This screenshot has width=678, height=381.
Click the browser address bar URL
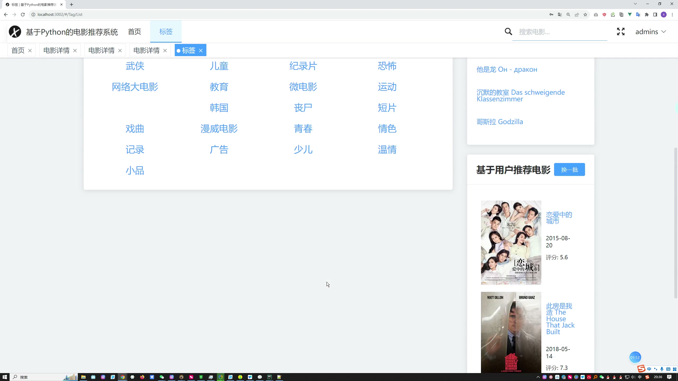[x=60, y=15]
